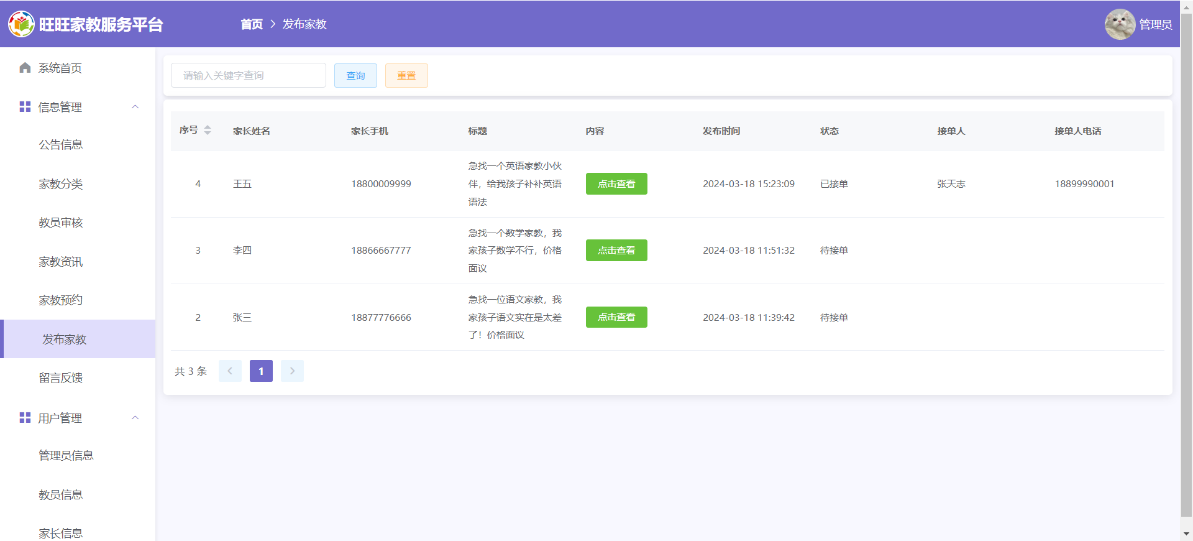View content for 王五's posting
Screen dimensions: 1193x541
coord(616,184)
